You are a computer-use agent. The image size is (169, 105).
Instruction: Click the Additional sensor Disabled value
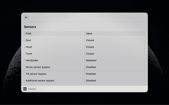[x=91, y=81]
